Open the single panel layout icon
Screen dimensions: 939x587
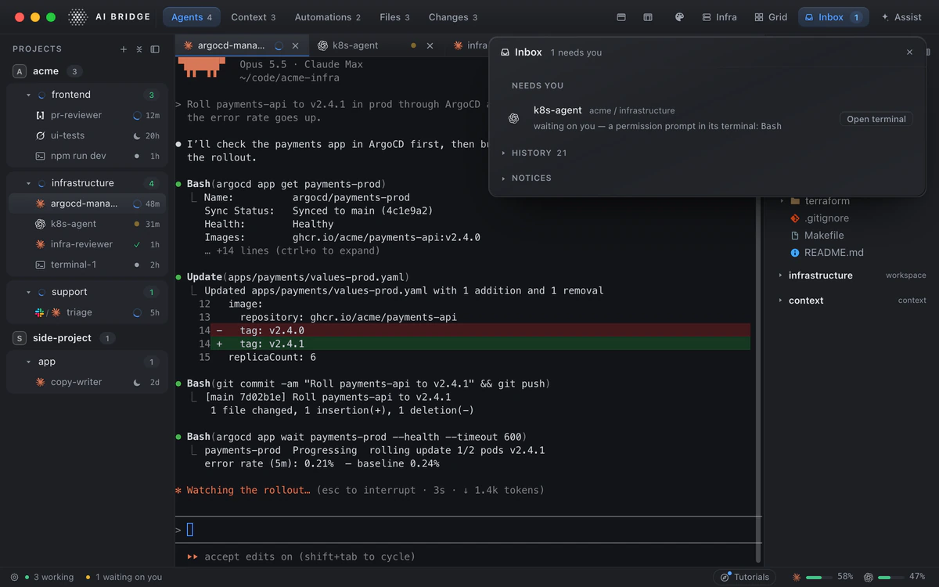point(621,17)
